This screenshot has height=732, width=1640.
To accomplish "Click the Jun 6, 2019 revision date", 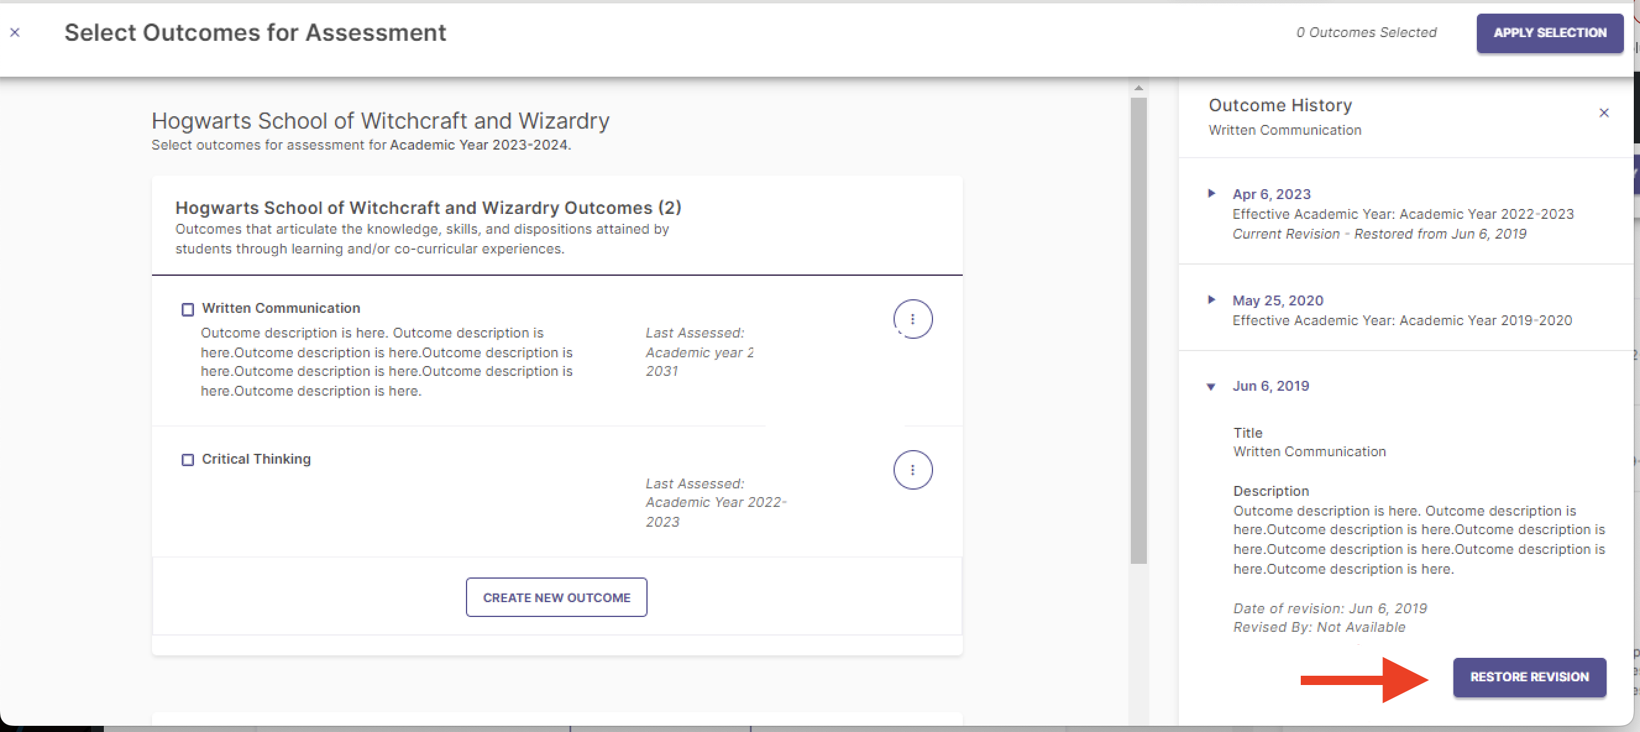I will [x=1270, y=386].
